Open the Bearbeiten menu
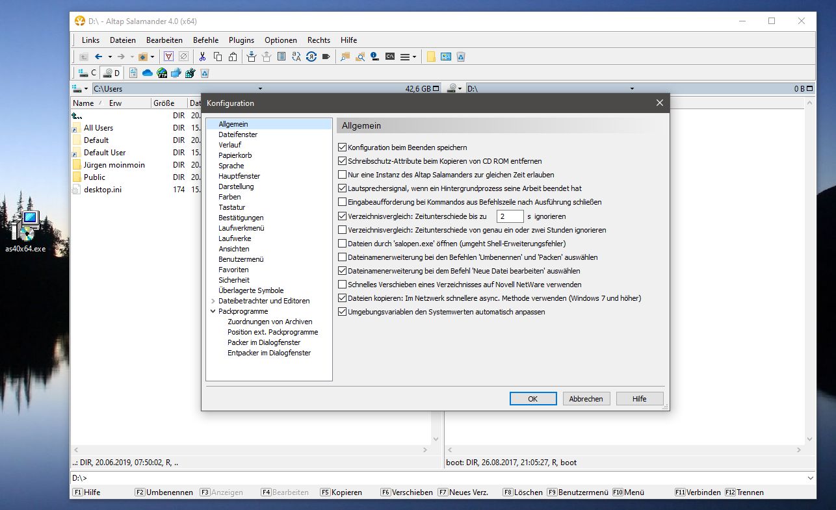The height and width of the screenshot is (510, 836). tap(164, 40)
